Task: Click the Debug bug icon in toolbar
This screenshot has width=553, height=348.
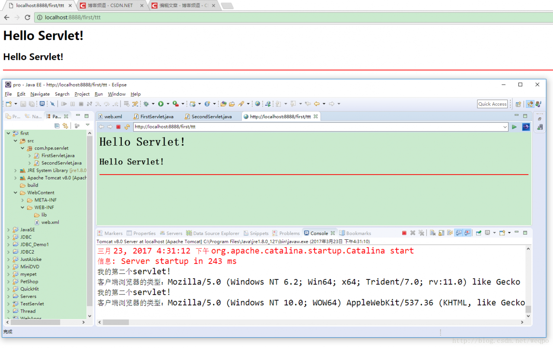Action: 146,104
